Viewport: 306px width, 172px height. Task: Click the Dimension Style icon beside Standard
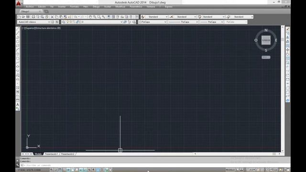click(x=171, y=17)
